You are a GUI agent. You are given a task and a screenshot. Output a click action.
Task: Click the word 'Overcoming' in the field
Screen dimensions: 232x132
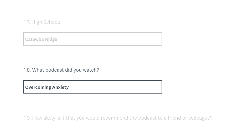point(38,87)
